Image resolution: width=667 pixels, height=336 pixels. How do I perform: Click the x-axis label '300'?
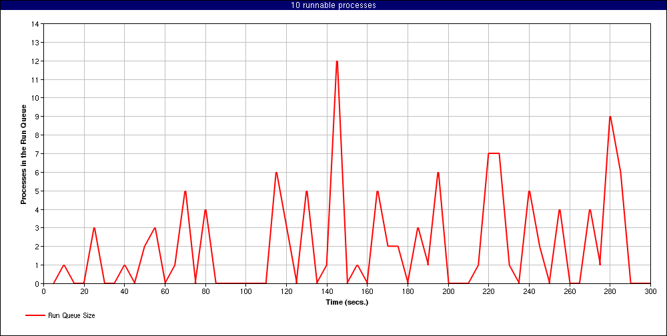pyautogui.click(x=650, y=291)
